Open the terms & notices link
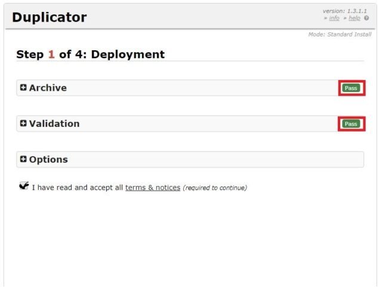Viewport: 382px width, 287px height. pyautogui.click(x=152, y=188)
